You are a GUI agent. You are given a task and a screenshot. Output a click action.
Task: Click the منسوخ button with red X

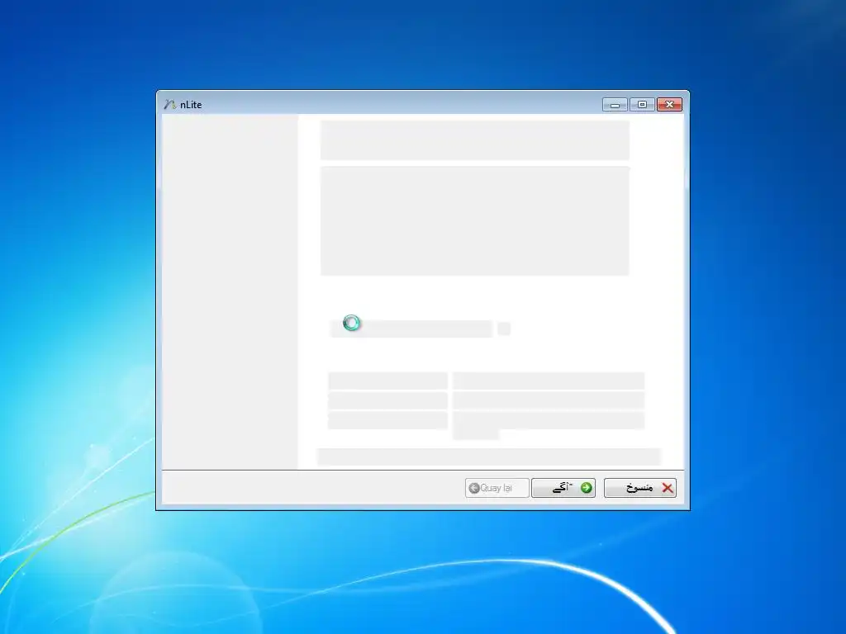[x=640, y=488]
